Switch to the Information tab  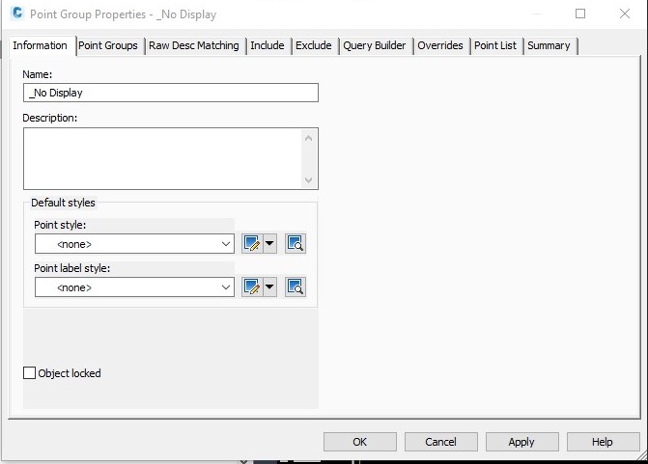click(41, 45)
